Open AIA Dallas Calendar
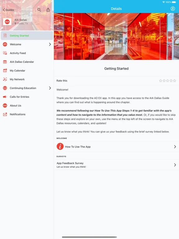The width and height of the screenshot is (179, 239). [27, 62]
